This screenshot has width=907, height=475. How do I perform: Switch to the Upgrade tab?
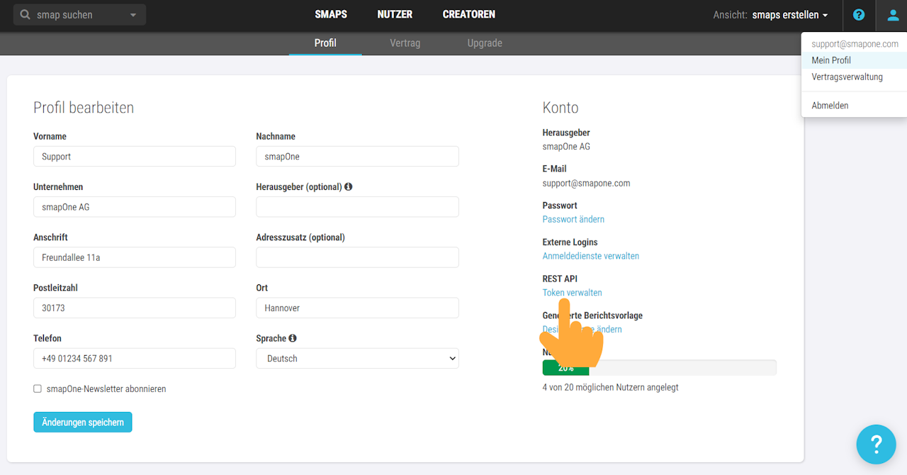point(485,43)
